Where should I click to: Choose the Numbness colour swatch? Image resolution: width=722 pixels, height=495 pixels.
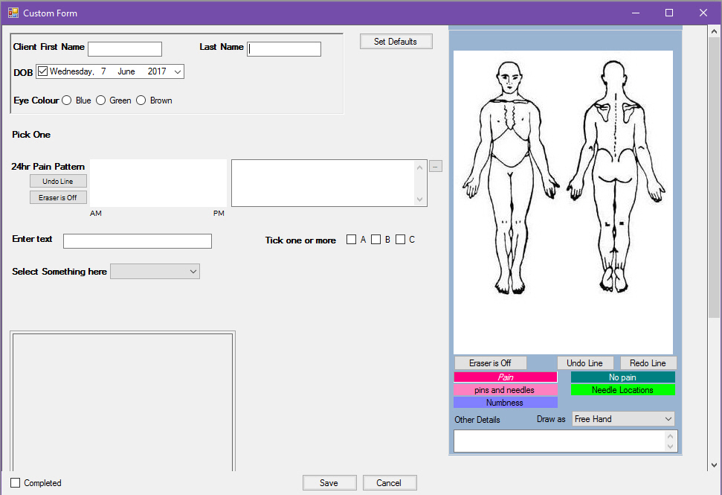click(505, 403)
